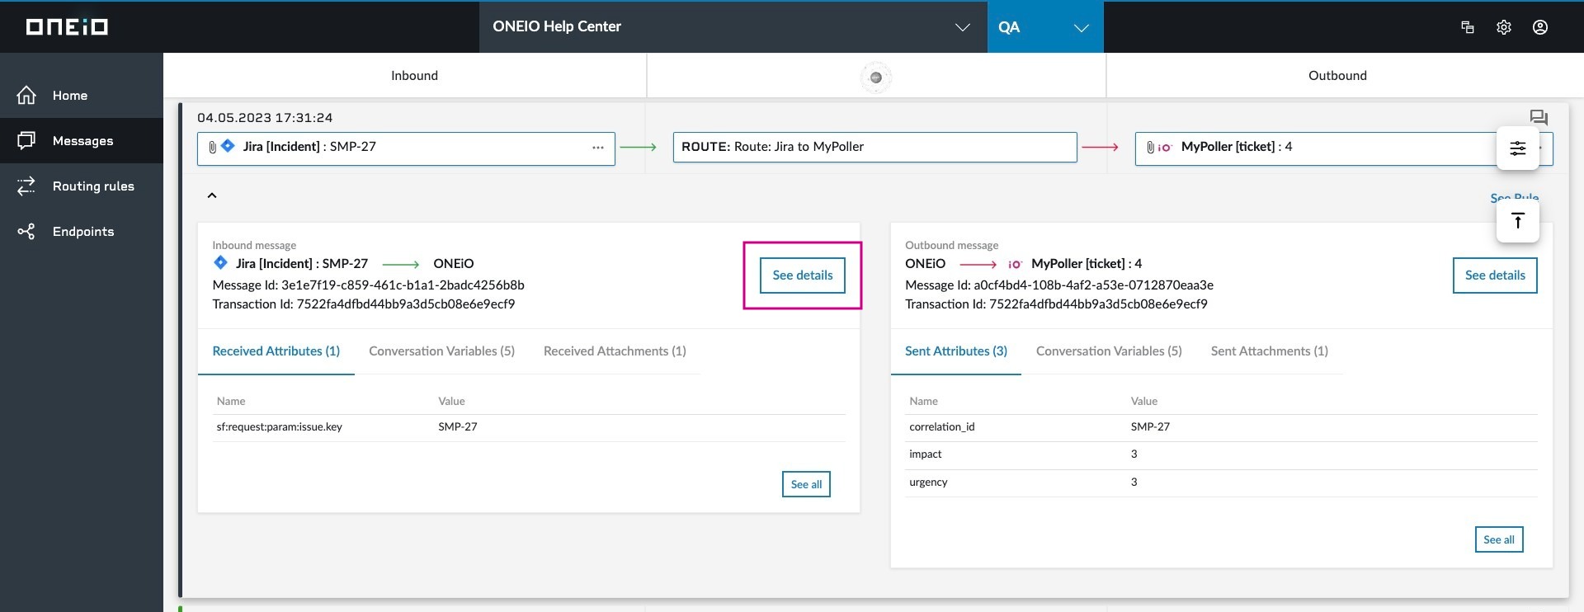1584x612 pixels.
Task: Click the ONEiO logo
Action: 67,27
